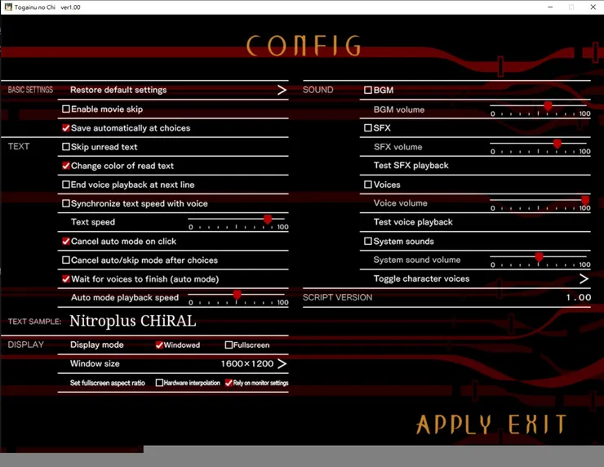This screenshot has width=604, height=467.
Task: Open Toggle character voices arrow
Action: tap(584, 278)
